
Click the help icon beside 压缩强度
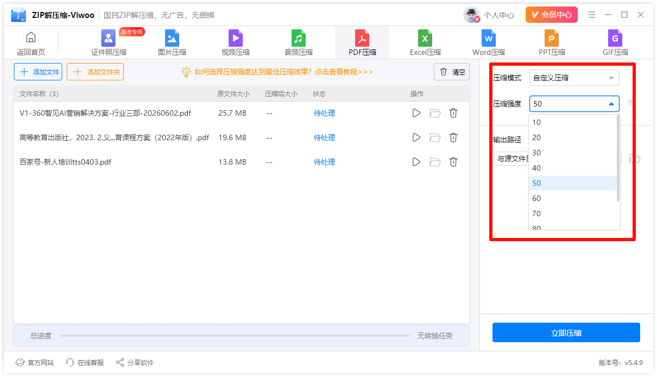tap(630, 103)
